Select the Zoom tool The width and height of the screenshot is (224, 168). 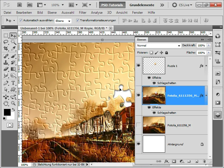[x=13, y=103]
